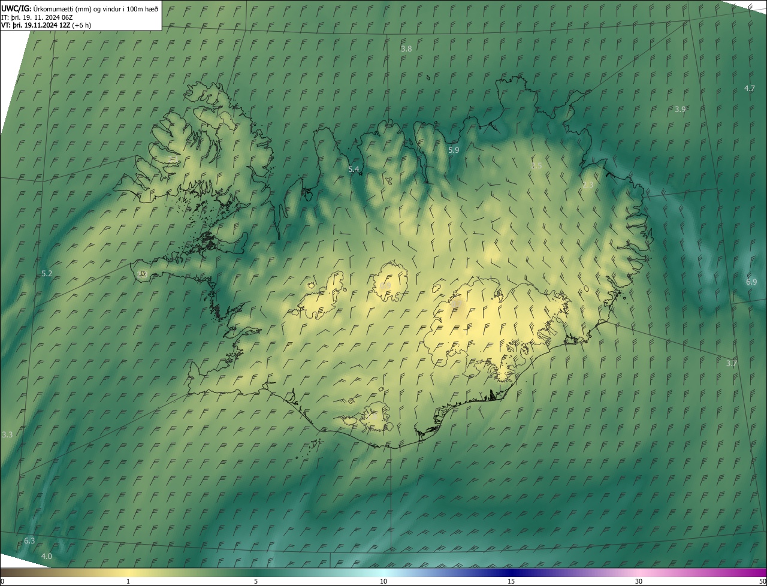The height and width of the screenshot is (586, 767).
Task: Click the 5.9 value label
Action: click(454, 150)
